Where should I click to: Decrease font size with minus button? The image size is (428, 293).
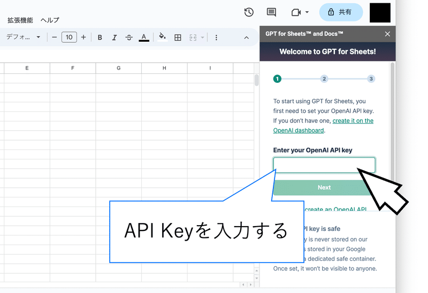pos(55,37)
